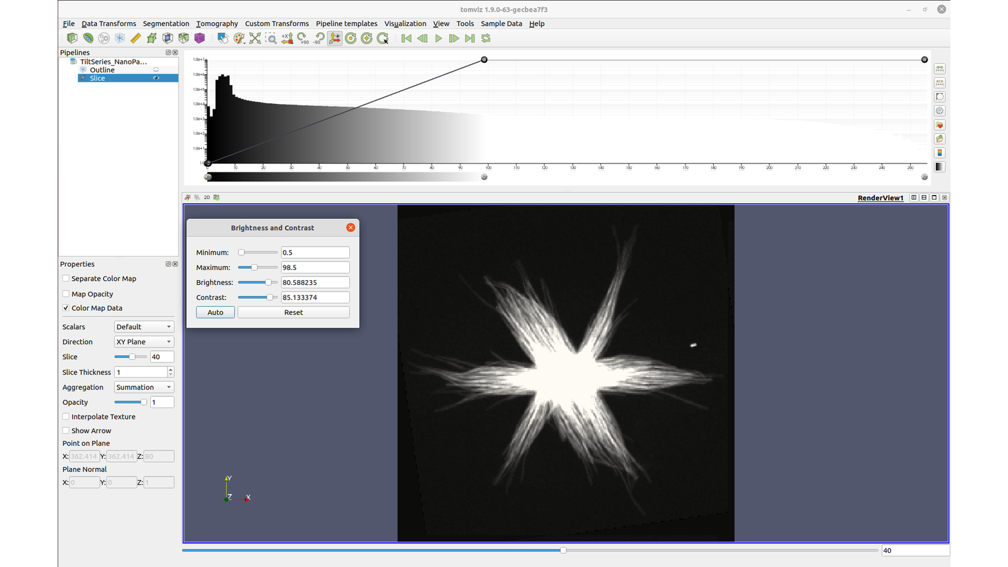This screenshot has width=1008, height=567.
Task: Click Reset in the Brightness and Contrast dialog
Action: click(293, 312)
